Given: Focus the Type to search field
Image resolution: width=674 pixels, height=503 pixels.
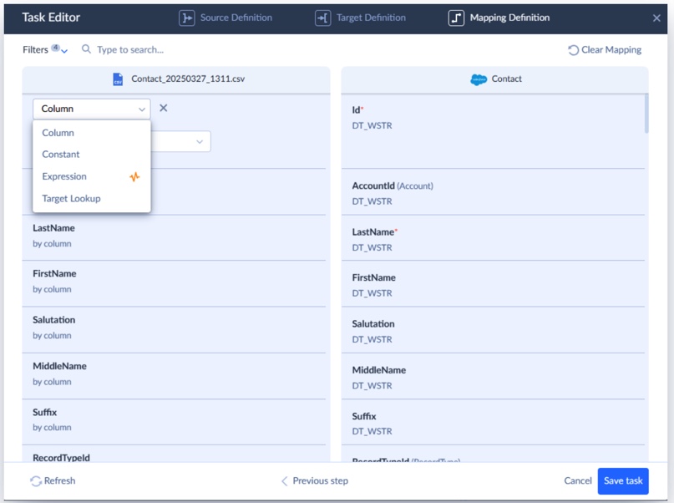Looking at the screenshot, I should click(x=130, y=50).
